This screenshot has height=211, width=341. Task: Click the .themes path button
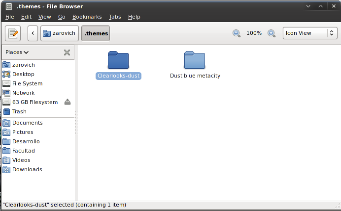click(x=96, y=33)
